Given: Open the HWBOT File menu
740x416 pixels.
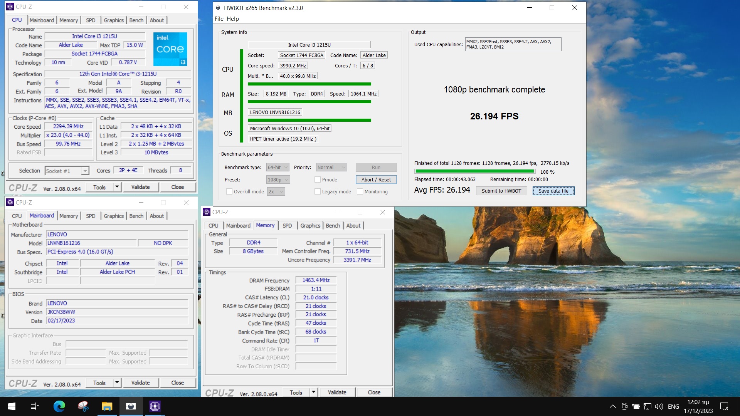Looking at the screenshot, I should [x=219, y=18].
